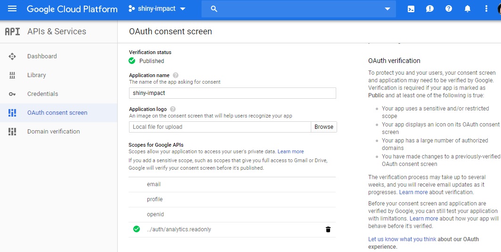Click the Application name help icon
This screenshot has height=252, width=501.
tap(176, 75)
